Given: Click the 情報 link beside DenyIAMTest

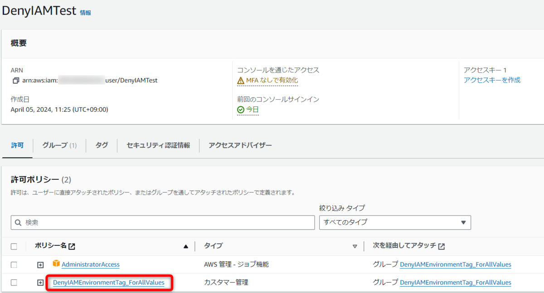Looking at the screenshot, I should [x=85, y=13].
